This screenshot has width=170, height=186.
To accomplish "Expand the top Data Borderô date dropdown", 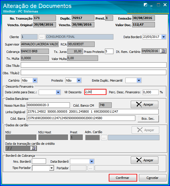I will [163, 37].
